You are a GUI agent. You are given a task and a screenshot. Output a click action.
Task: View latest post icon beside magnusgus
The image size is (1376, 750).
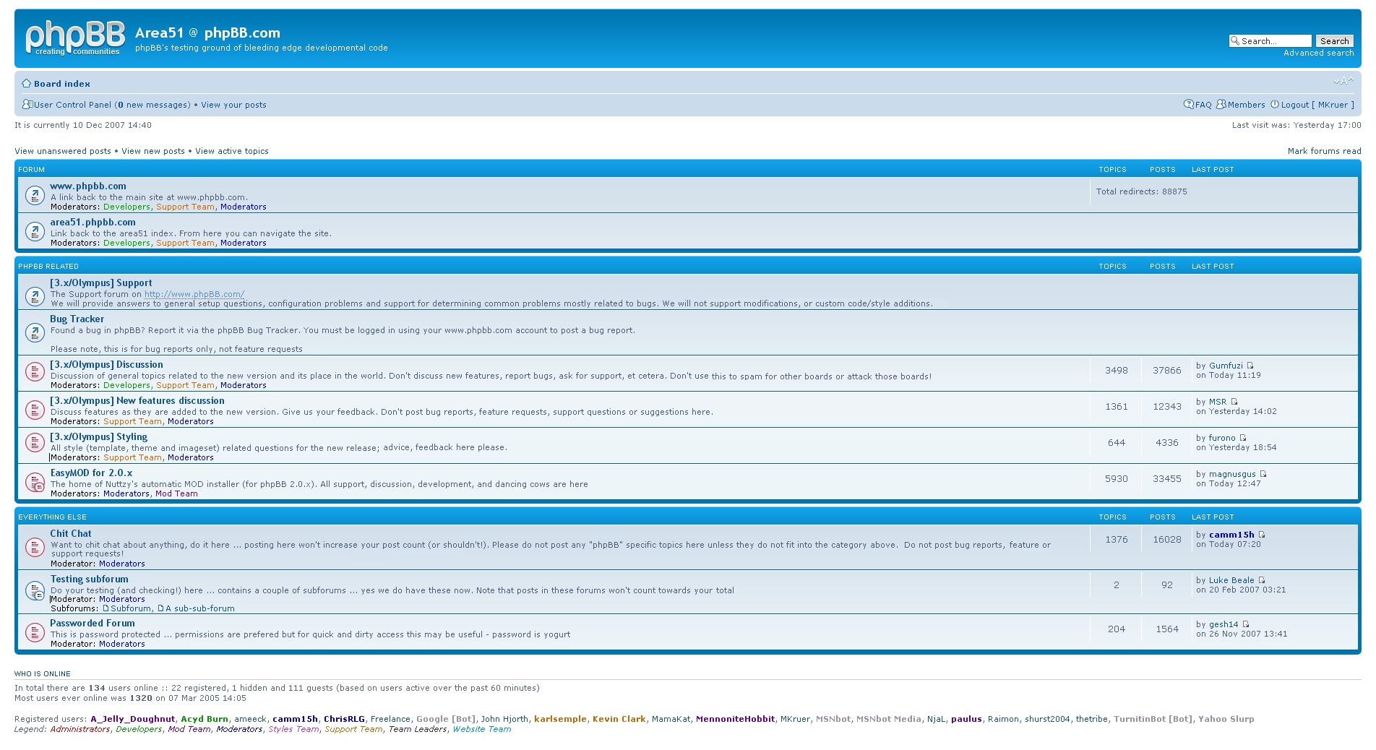pos(1263,474)
